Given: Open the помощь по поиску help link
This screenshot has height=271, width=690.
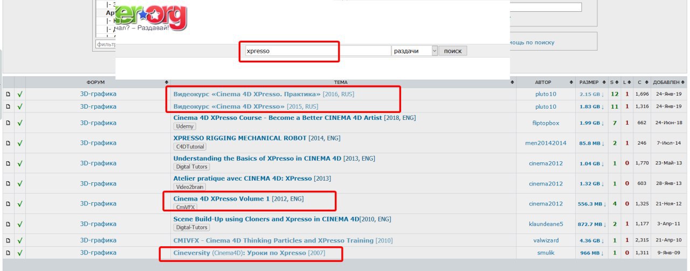Looking at the screenshot, I should click(x=532, y=42).
